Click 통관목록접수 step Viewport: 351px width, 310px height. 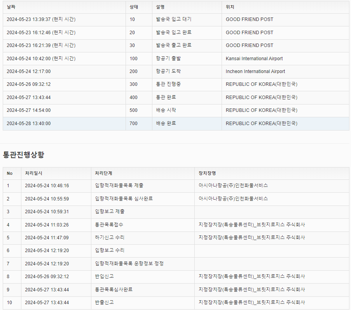[109, 225]
